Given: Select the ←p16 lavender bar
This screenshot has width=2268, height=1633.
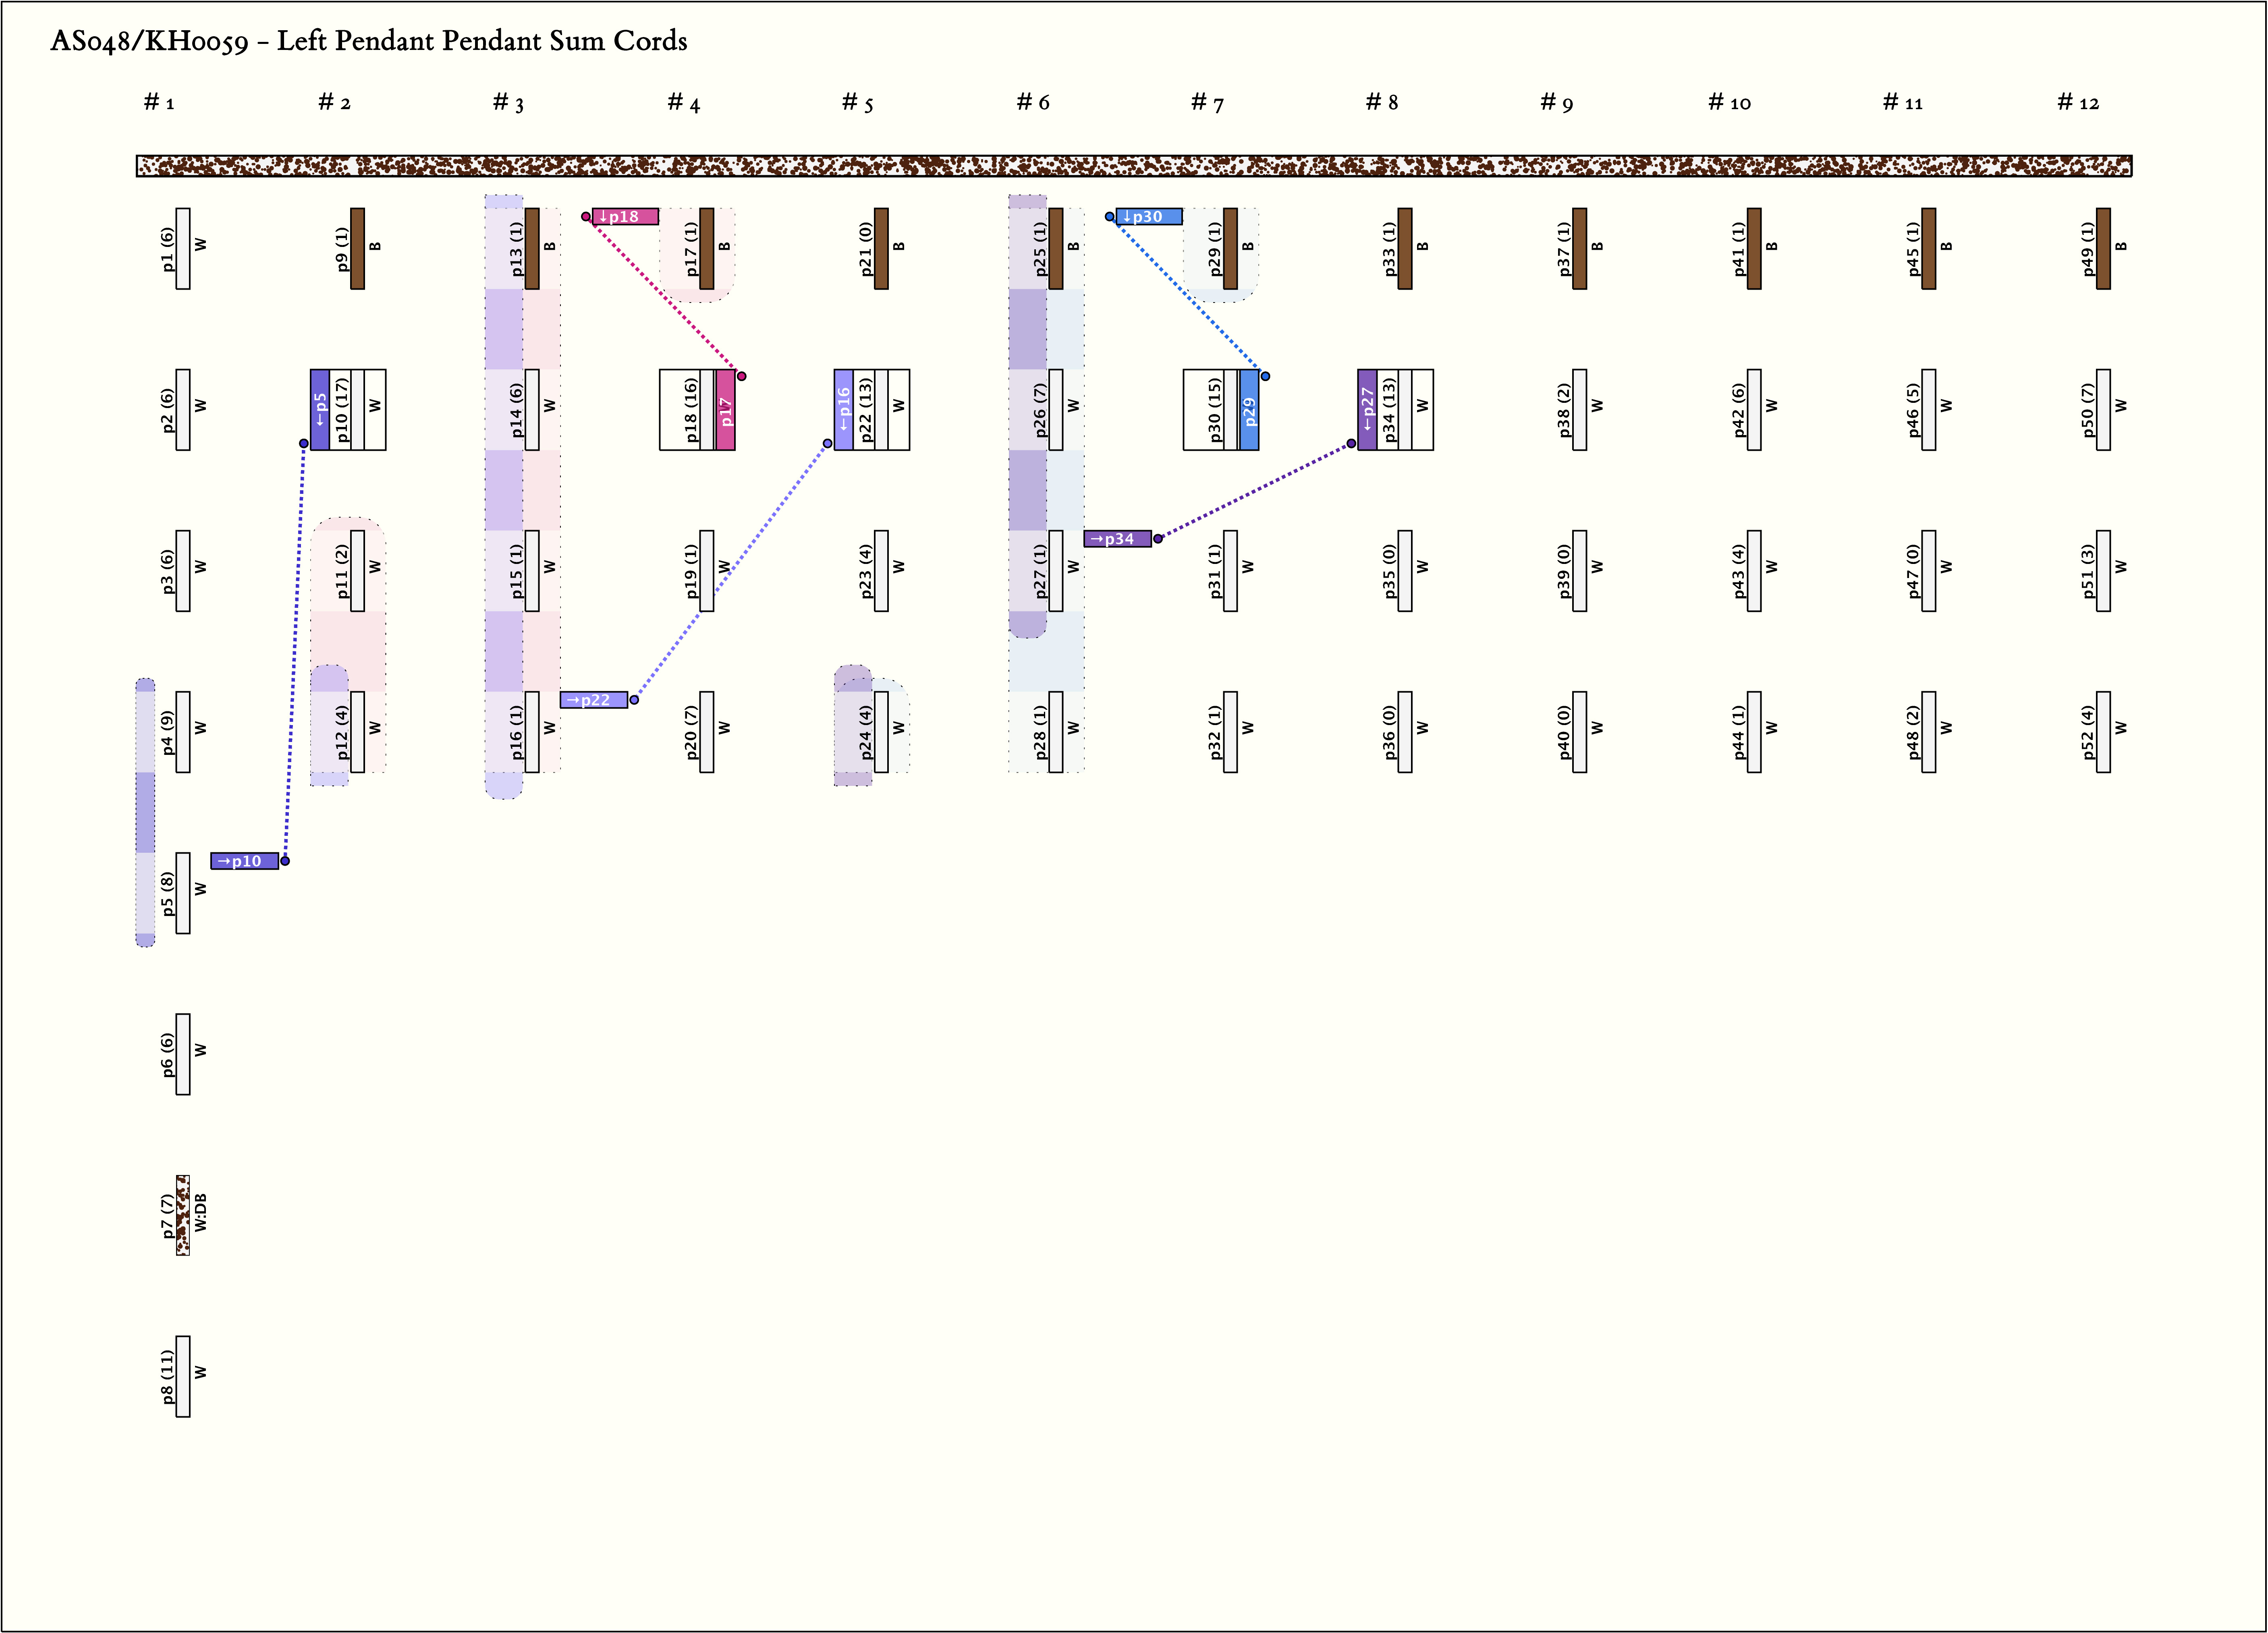Looking at the screenshot, I should 844,410.
